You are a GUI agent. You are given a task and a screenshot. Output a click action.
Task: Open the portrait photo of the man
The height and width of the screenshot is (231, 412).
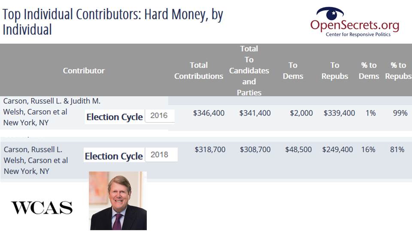pyautogui.click(x=118, y=201)
